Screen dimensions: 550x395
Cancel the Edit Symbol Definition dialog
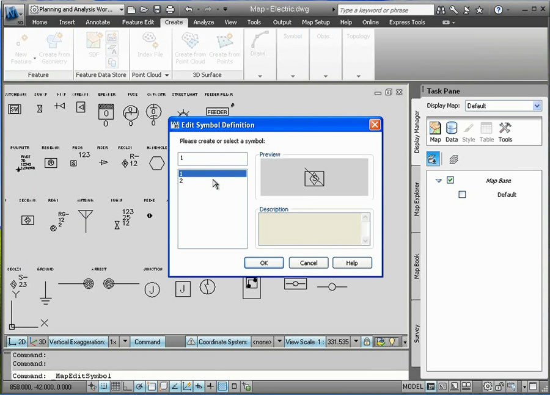309,263
